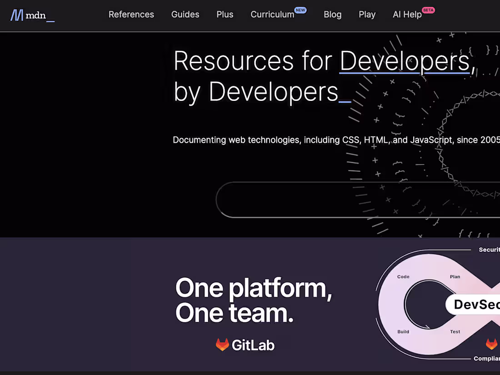Open the Play section
This screenshot has width=500, height=375.
coord(367,15)
